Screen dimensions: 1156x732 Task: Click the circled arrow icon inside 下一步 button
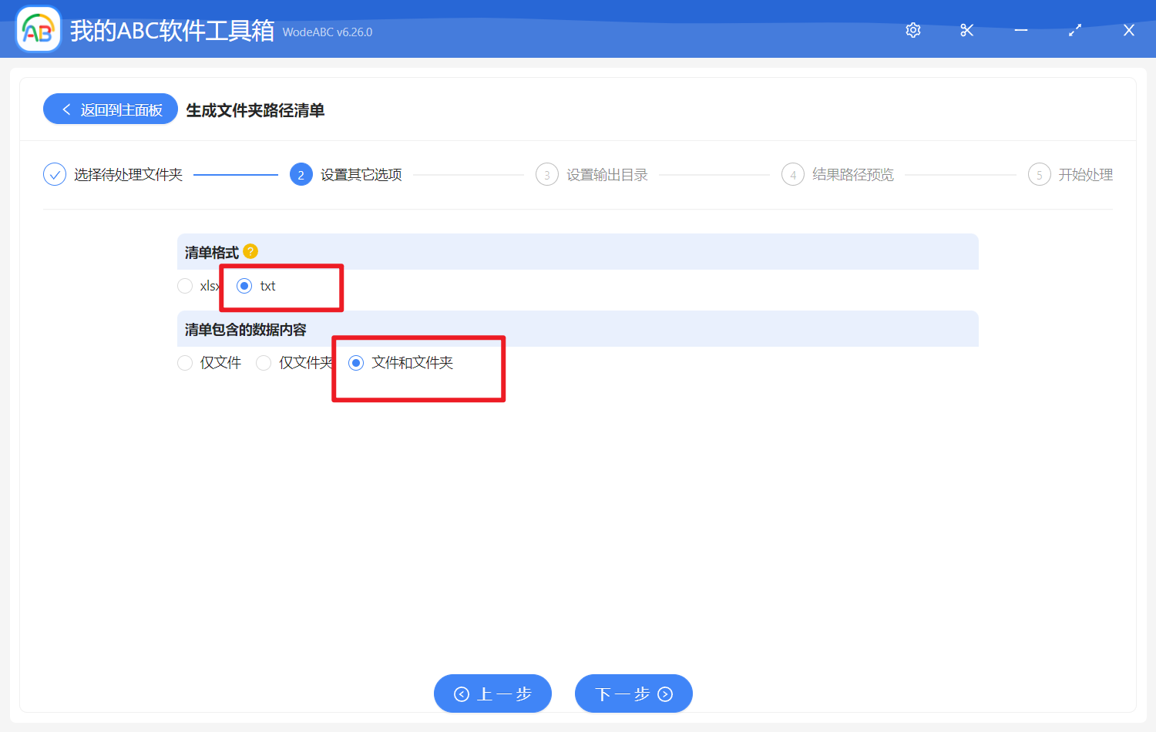664,693
